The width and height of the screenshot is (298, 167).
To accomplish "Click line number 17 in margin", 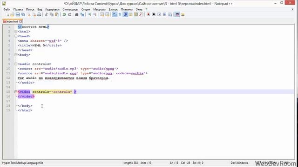I will (x=8, y=101).
